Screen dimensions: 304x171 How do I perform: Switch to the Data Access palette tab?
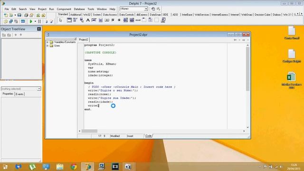coord(110,15)
